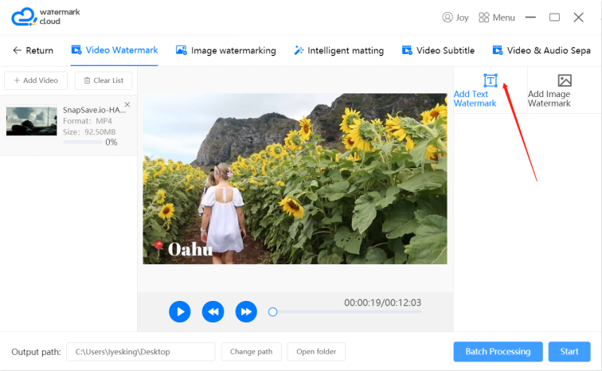This screenshot has height=371, width=602.
Task: Open the Intelligent matting tab
Action: coord(338,50)
